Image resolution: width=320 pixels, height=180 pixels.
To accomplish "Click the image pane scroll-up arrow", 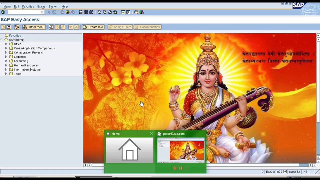I will [318, 35].
